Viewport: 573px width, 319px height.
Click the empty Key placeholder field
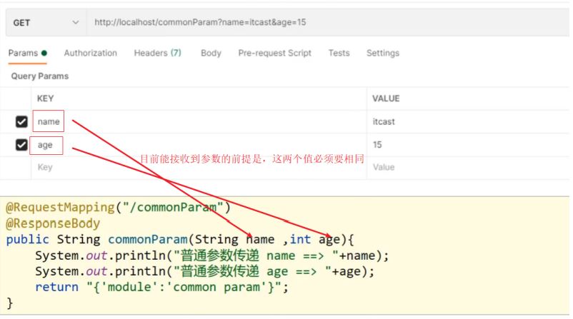pyautogui.click(x=45, y=167)
